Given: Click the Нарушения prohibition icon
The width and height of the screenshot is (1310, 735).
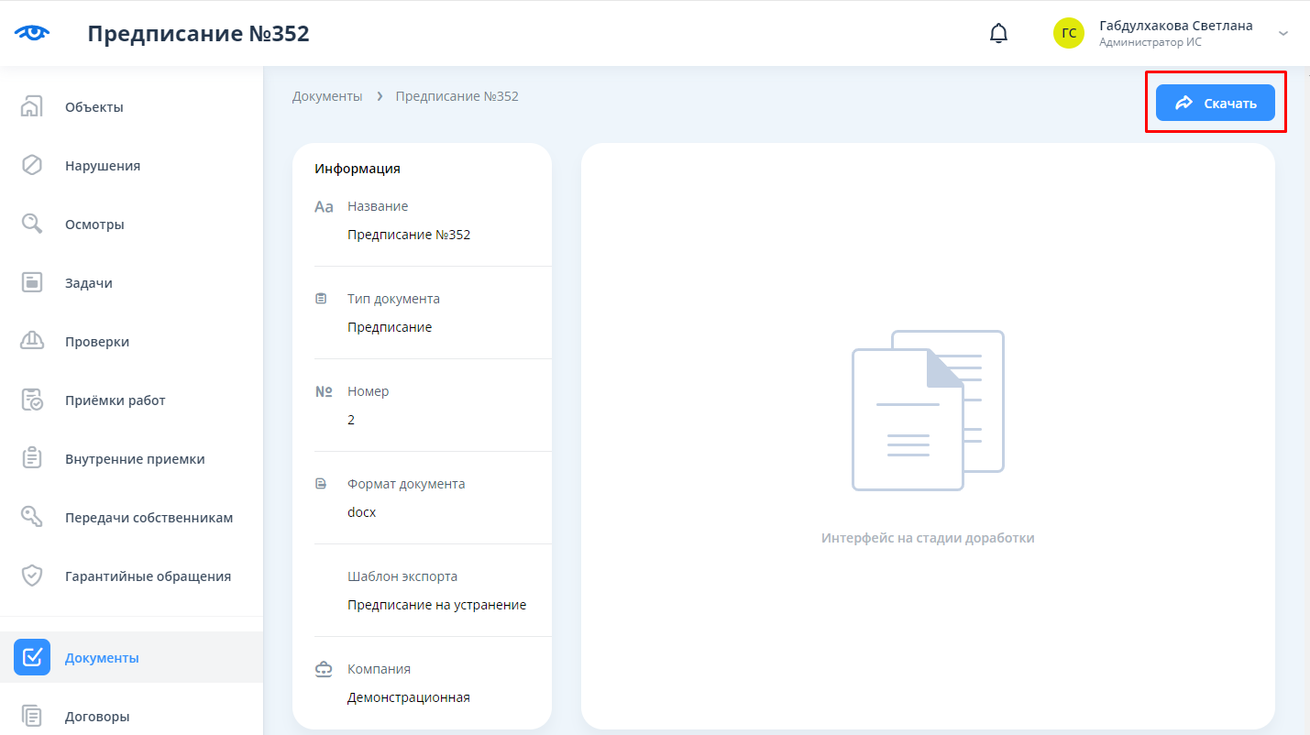Looking at the screenshot, I should 32,166.
